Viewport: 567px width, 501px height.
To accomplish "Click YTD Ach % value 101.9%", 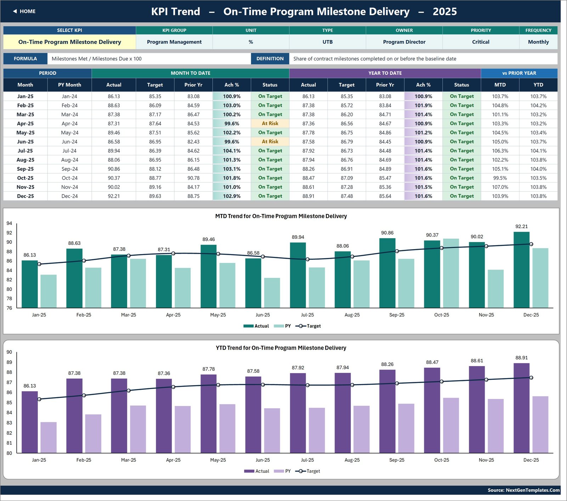I will click(x=423, y=105).
